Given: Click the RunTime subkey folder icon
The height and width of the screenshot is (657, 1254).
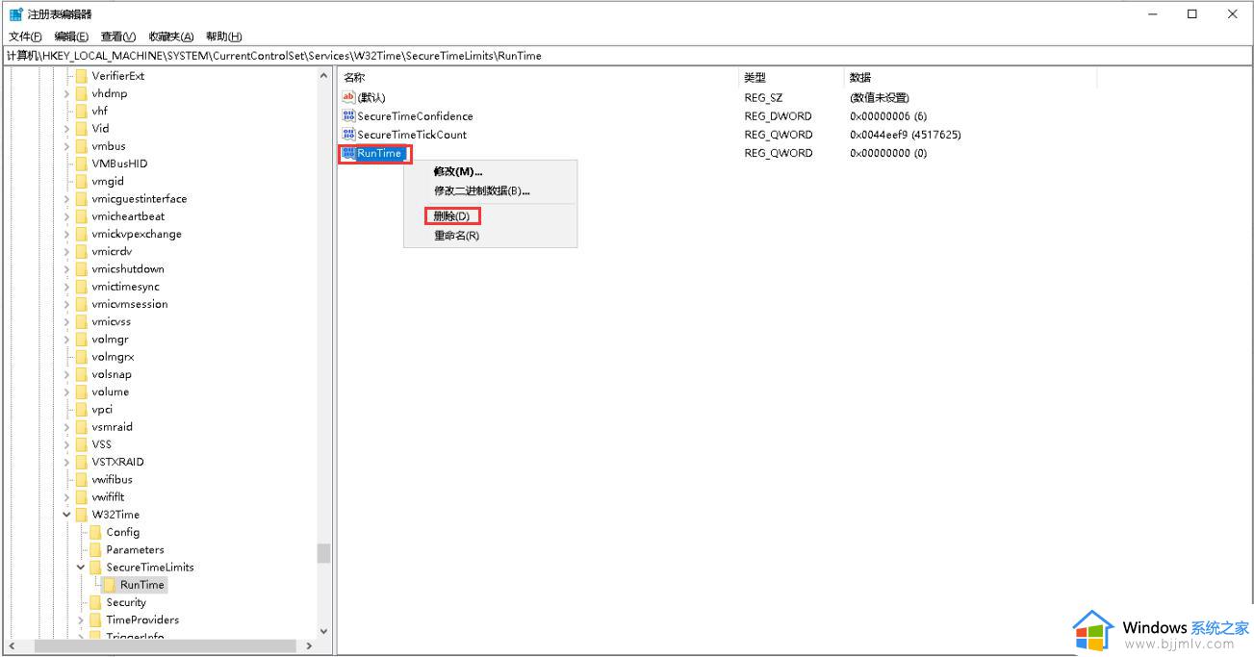Looking at the screenshot, I should [111, 585].
